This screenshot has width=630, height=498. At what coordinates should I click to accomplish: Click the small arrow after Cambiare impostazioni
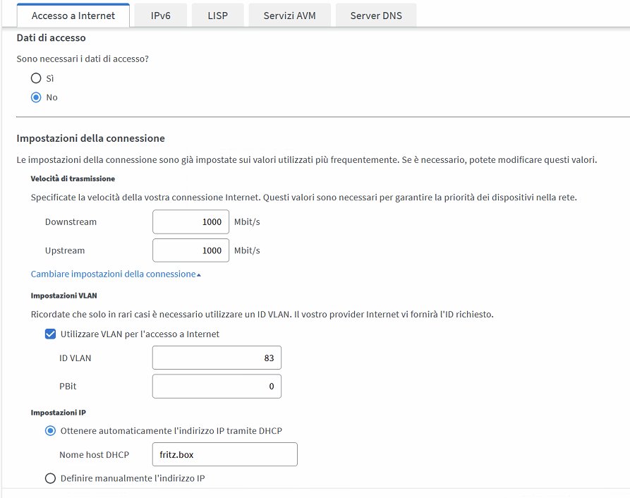[x=199, y=274]
